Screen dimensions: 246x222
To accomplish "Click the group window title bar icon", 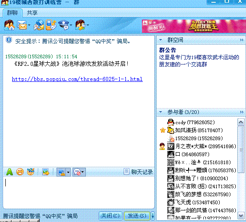I will [5, 2].
